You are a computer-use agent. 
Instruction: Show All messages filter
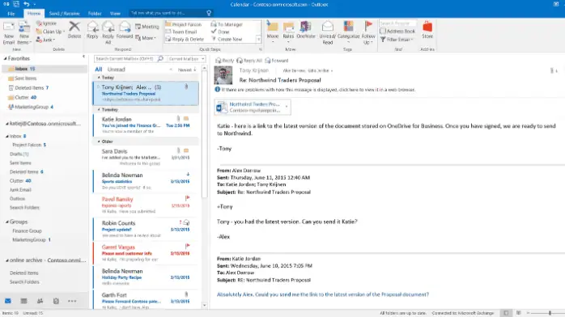pos(99,69)
